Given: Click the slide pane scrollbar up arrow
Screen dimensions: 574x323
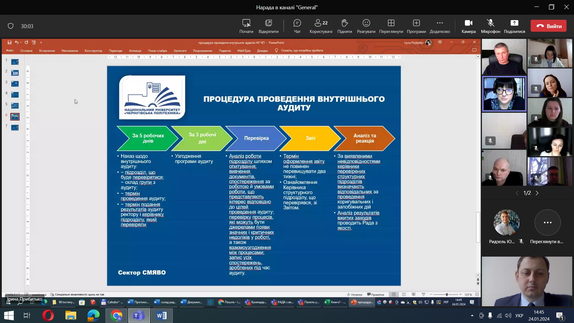Looking at the screenshot, I should click(x=478, y=57).
